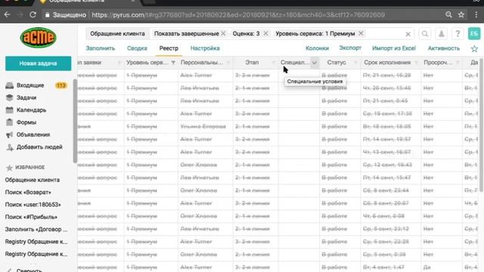This screenshot has height=272, width=484.
Task: Remove the Оценка: 3 filter chip
Action: [x=265, y=33]
